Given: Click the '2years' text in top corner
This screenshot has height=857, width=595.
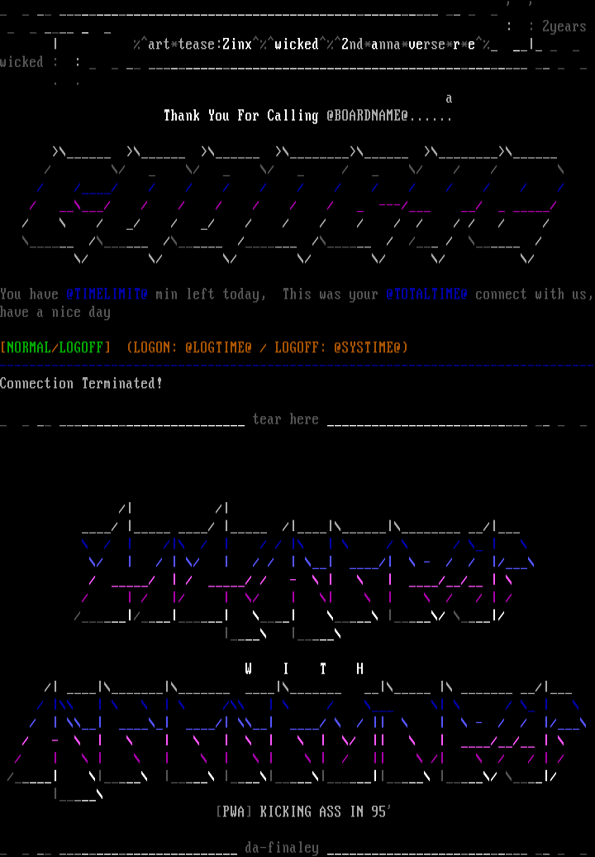Looking at the screenshot, I should (564, 27).
